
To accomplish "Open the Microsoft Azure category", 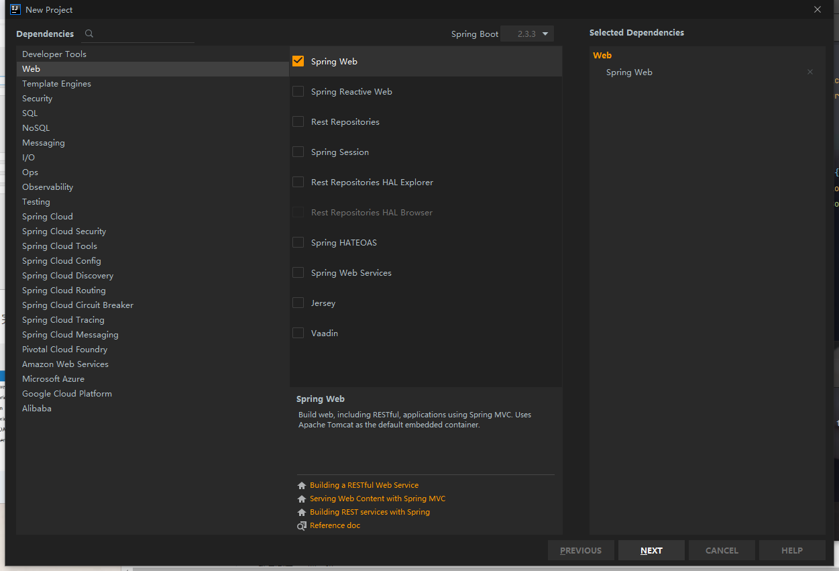I will (153, 378).
